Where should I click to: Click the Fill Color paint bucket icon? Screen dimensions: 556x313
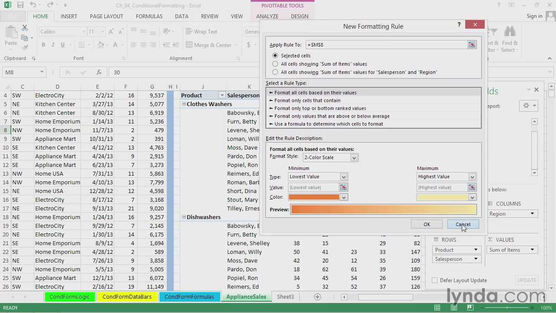[101, 45]
